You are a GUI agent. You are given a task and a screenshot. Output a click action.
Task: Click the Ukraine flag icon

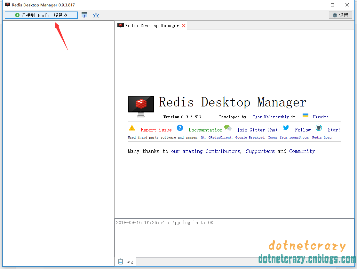(305, 115)
